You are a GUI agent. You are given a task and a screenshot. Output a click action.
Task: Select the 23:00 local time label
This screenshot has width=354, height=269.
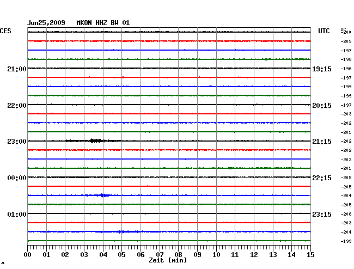pyautogui.click(x=17, y=142)
